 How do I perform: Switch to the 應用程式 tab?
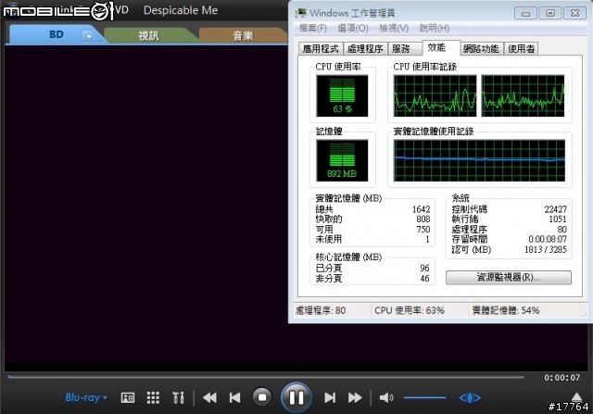321,49
